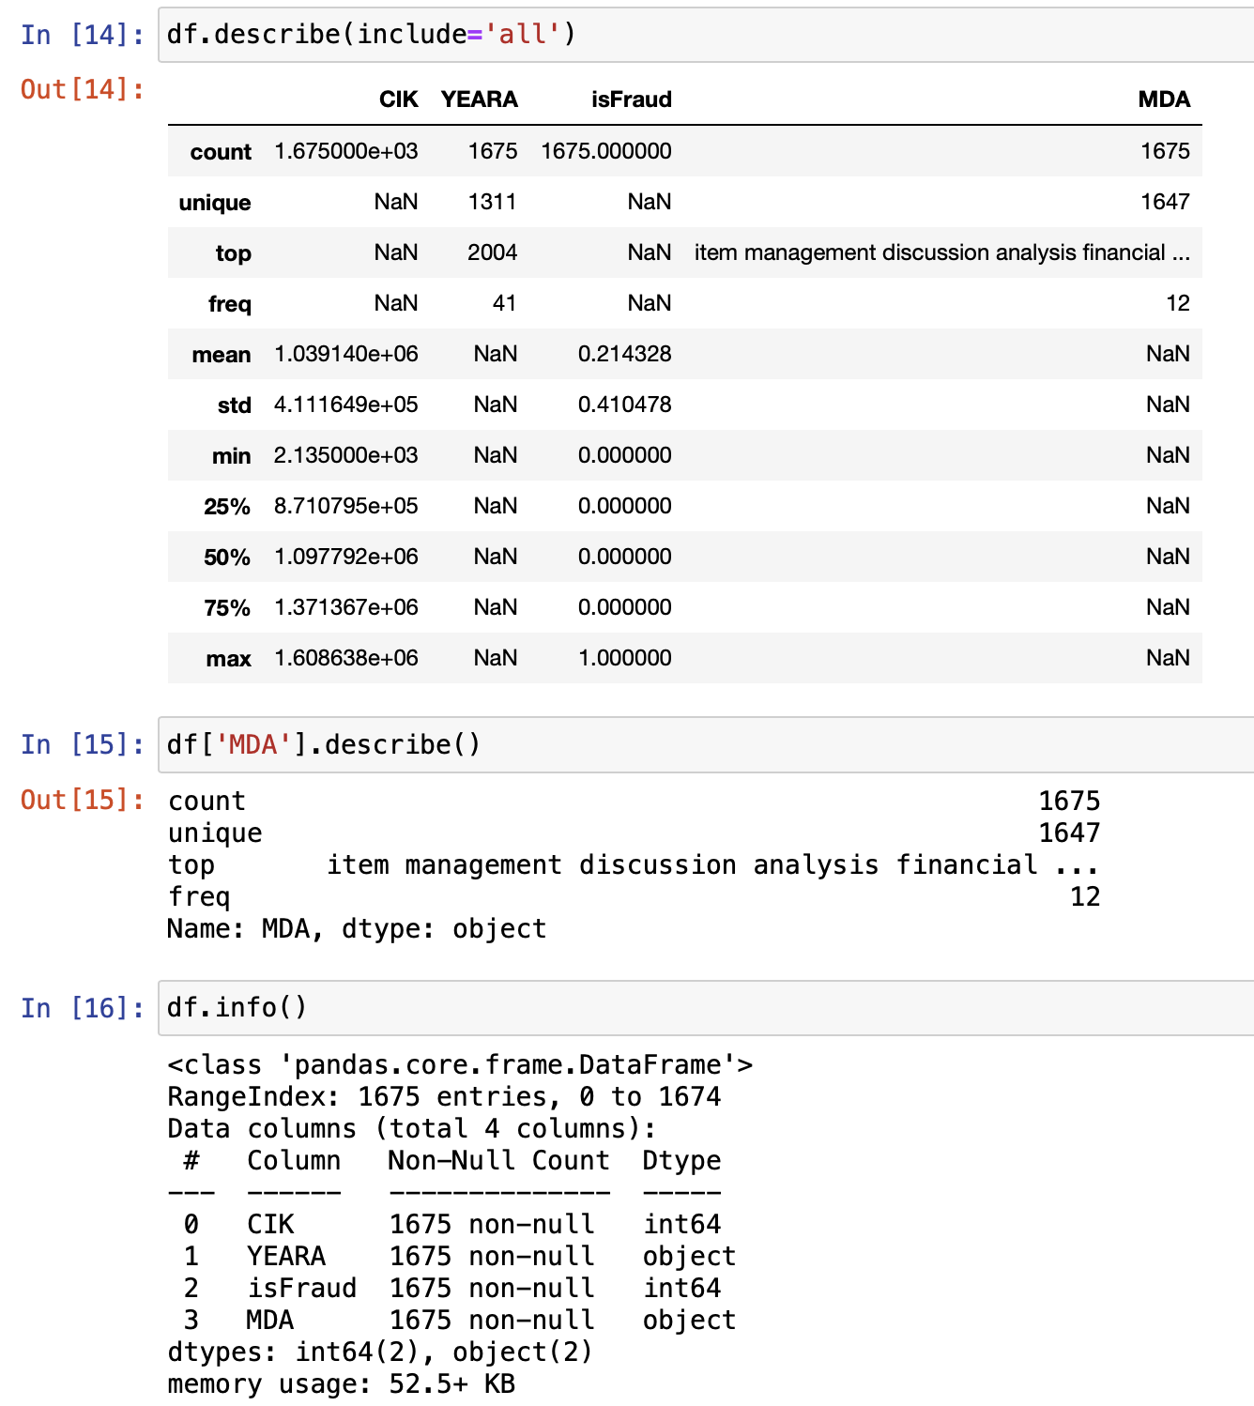Screen dimensions: 1254x1406
Task: Click the isFraud count value 1675.000000
Action: 606,151
